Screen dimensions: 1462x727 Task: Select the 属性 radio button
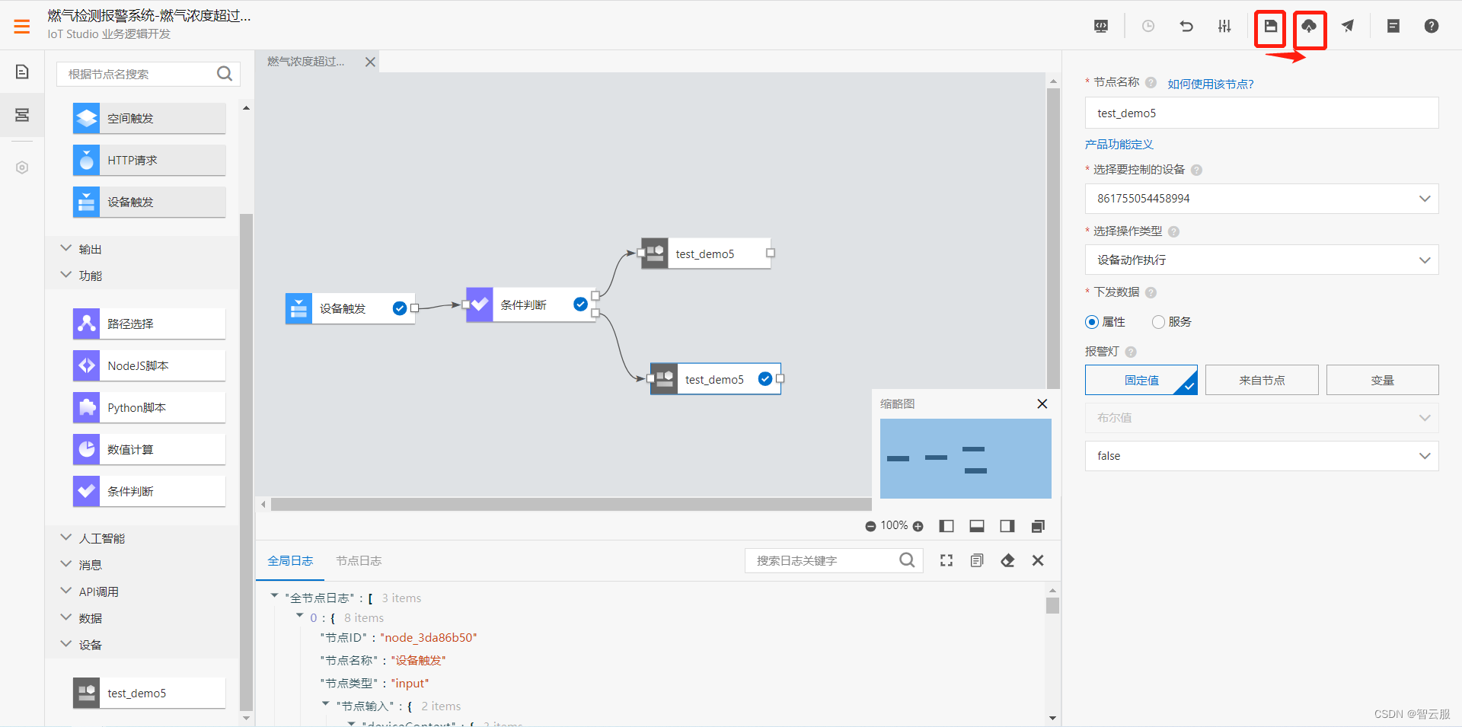pyautogui.click(x=1092, y=322)
